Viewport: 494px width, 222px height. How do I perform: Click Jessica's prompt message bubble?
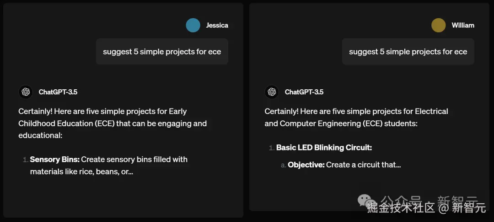pyautogui.click(x=162, y=52)
